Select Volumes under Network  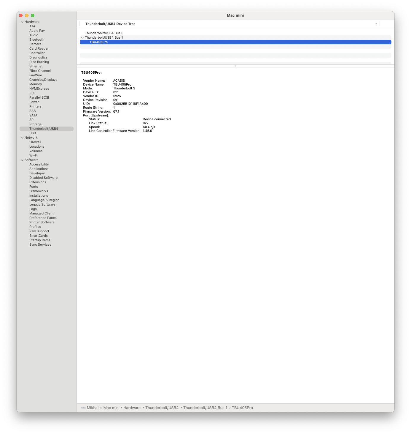(x=36, y=151)
